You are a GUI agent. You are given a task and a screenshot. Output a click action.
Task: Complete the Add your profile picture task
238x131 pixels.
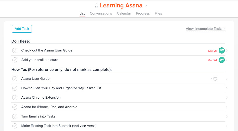15,60
